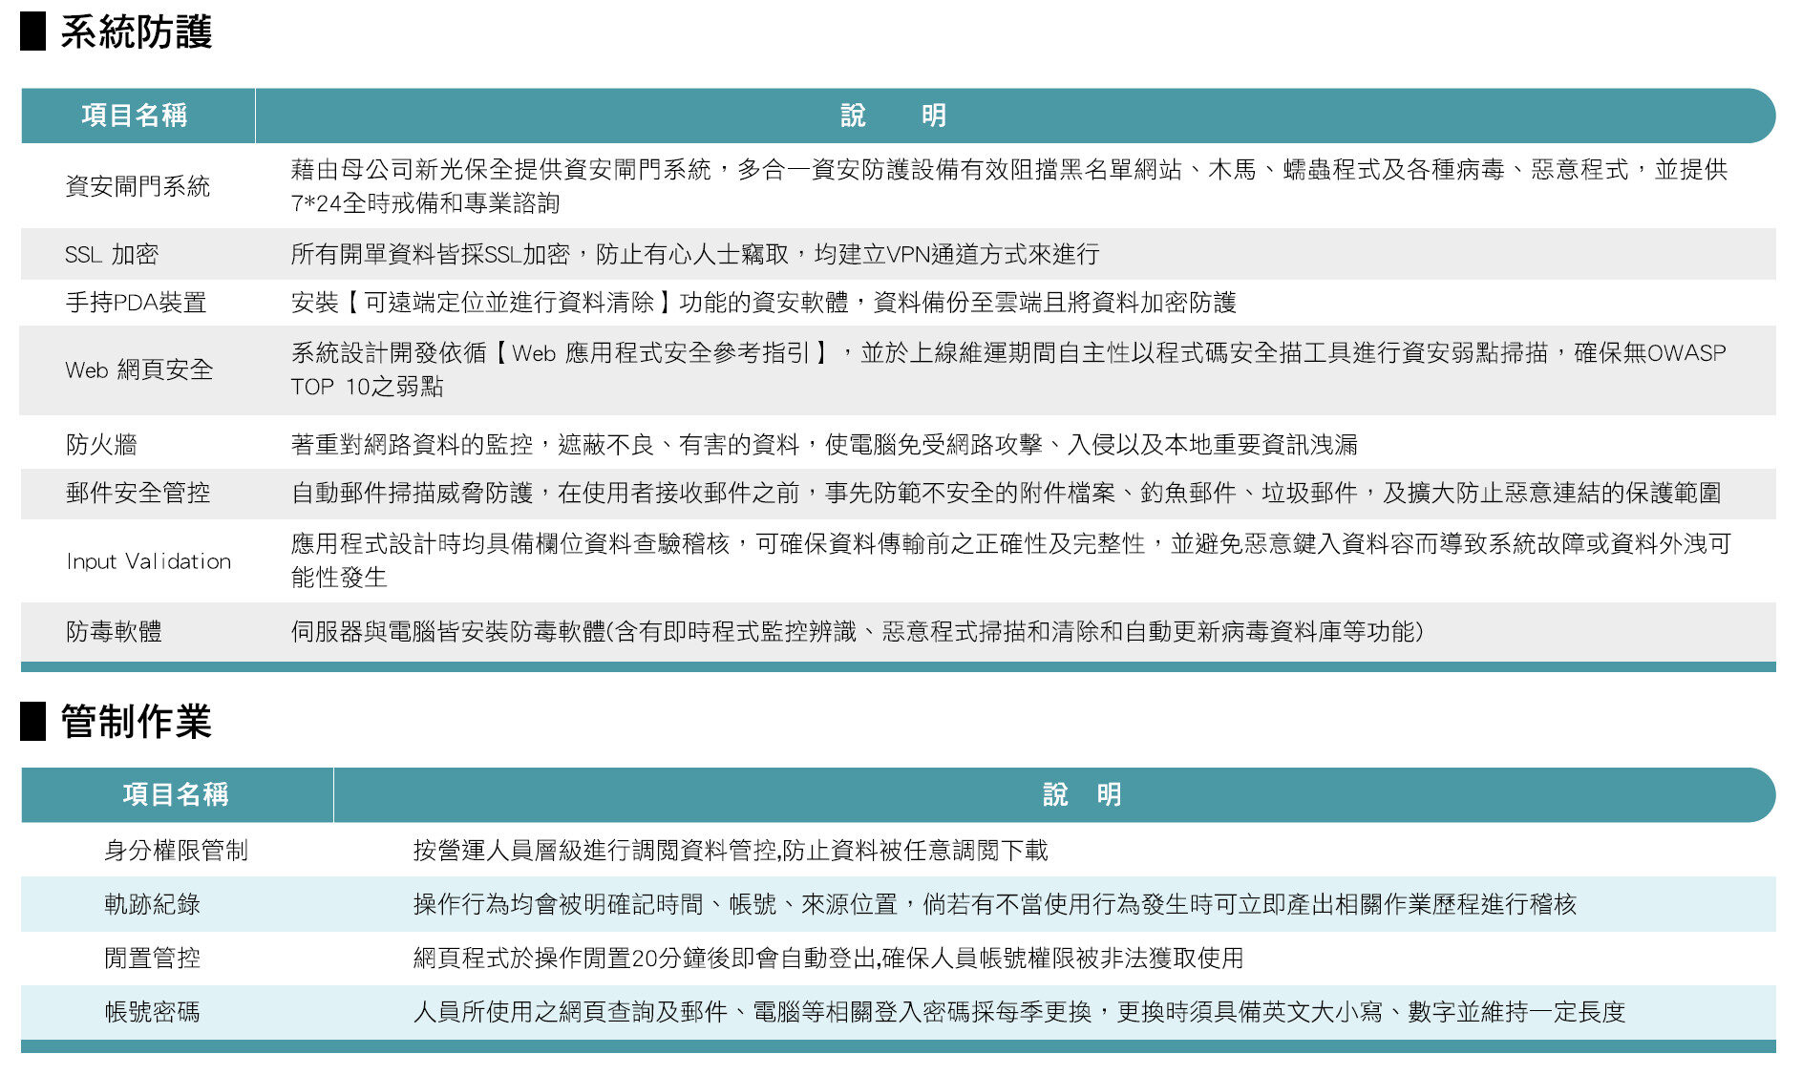Select the Input Validation row label
The width and height of the screenshot is (1802, 1075).
click(149, 561)
